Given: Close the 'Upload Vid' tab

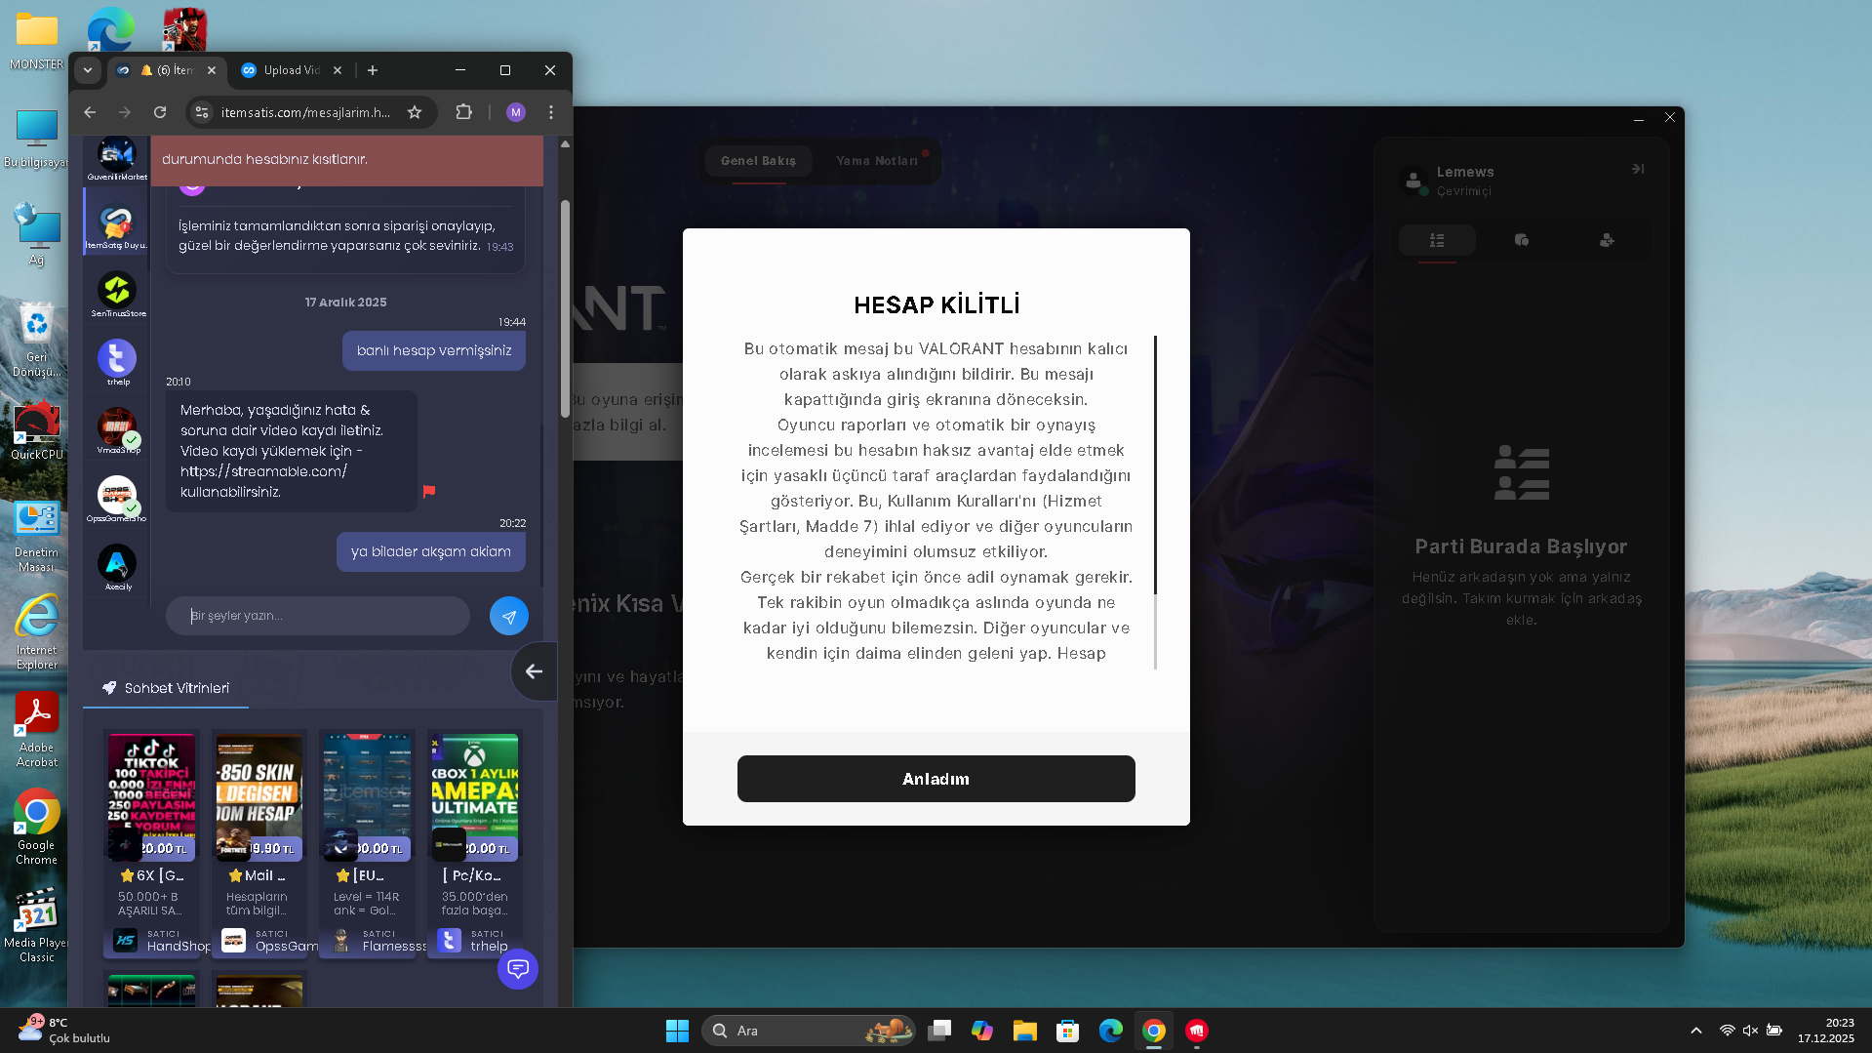Looking at the screenshot, I should (338, 70).
